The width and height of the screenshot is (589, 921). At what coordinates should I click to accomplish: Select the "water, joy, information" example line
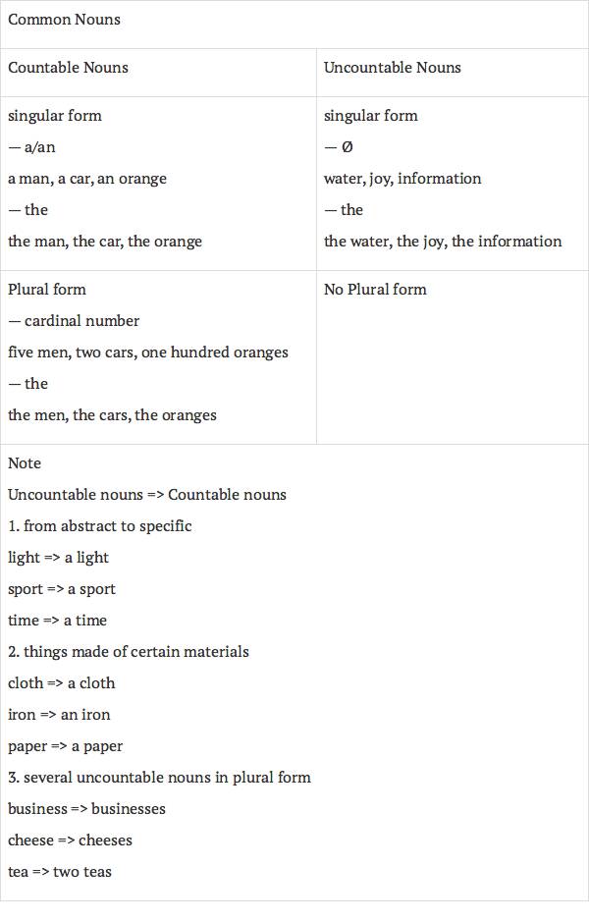click(402, 179)
